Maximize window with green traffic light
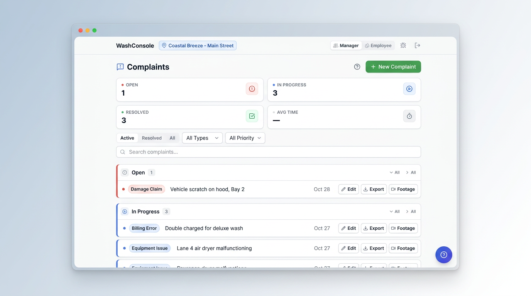This screenshot has width=531, height=296. pyautogui.click(x=95, y=30)
